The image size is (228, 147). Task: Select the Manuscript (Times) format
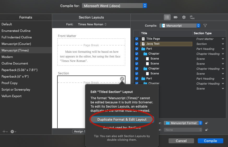(x=26, y=50)
